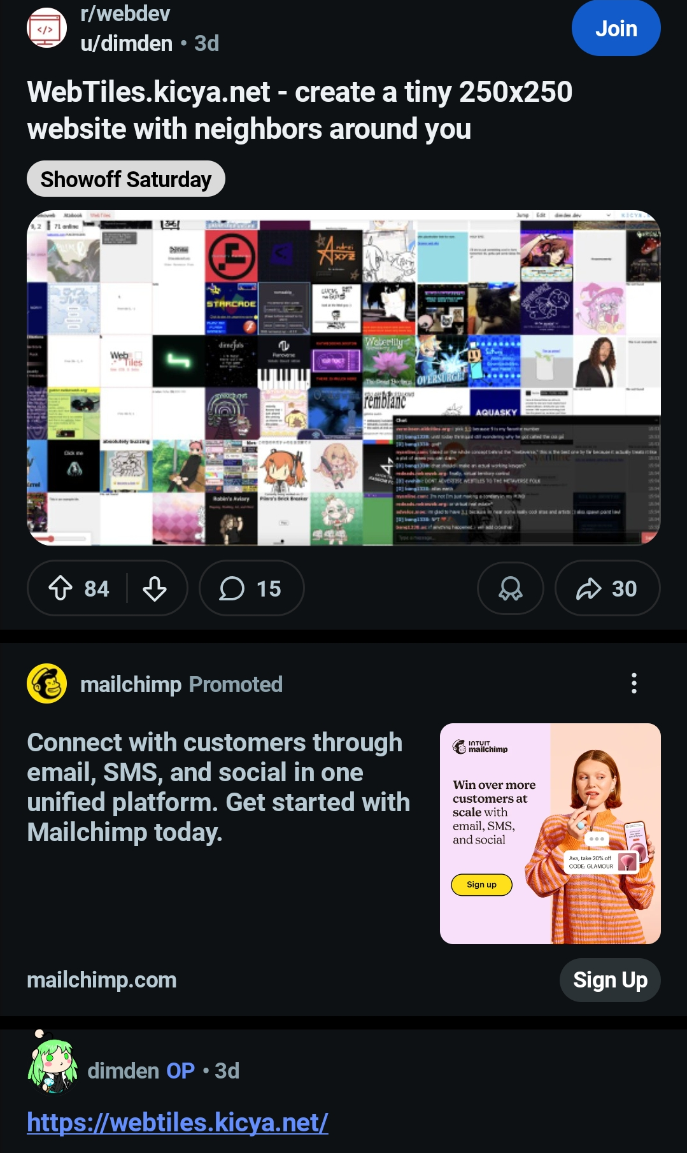
Task: Share the post via arrow icon
Action: 607,588
